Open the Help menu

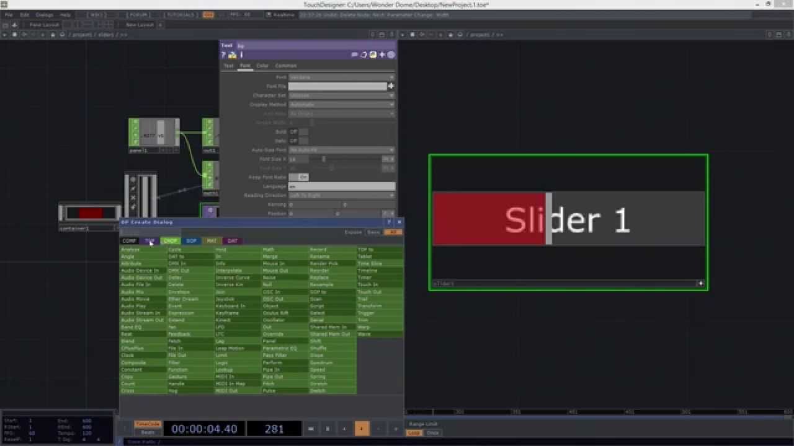click(x=65, y=14)
